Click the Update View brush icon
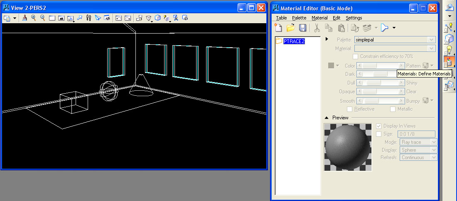 pos(25,18)
